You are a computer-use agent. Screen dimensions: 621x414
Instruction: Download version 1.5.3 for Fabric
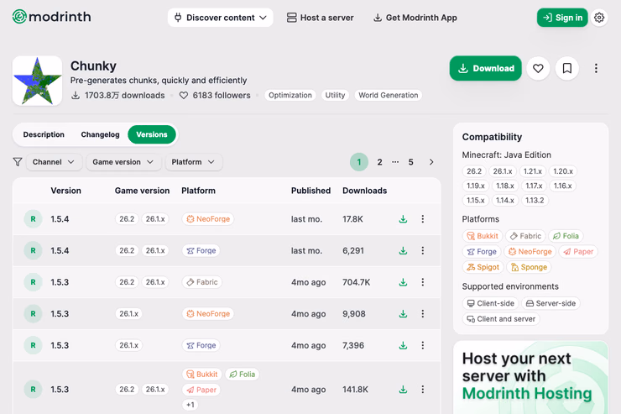[403, 282]
